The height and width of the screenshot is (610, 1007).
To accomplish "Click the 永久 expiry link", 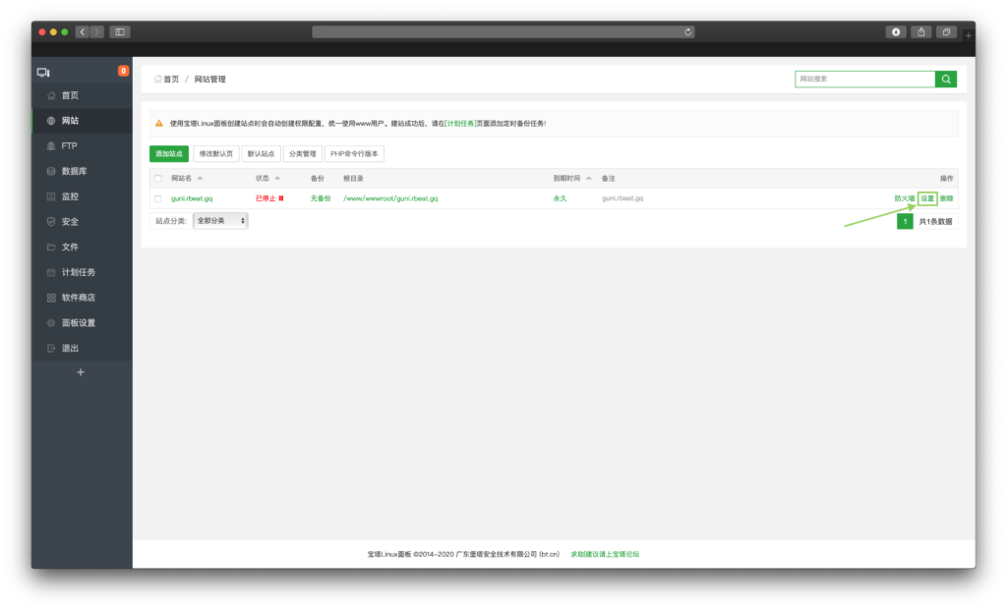I will 560,198.
